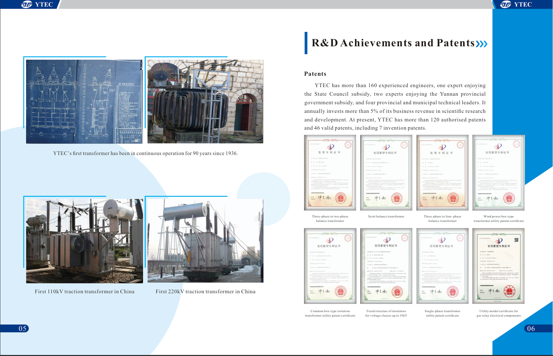Select the first 220kV traction transformer photo
This screenshot has height=356, width=553.
205,241
